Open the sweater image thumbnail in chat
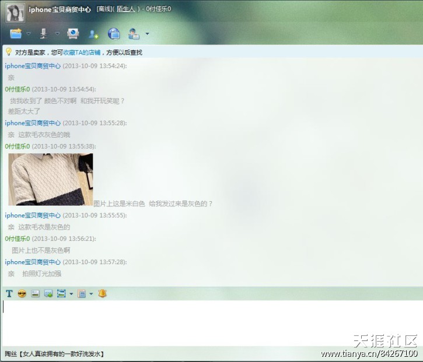Screen dimensions: 423x362 click(x=51, y=179)
